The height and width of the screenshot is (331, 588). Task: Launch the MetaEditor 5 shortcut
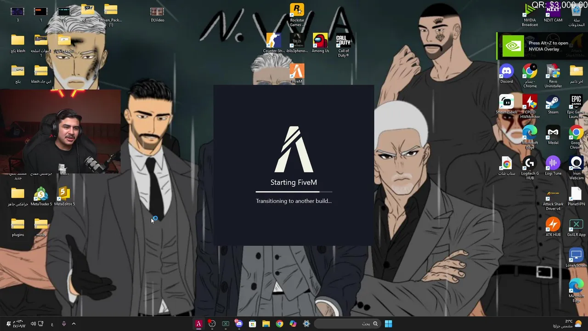point(64,196)
